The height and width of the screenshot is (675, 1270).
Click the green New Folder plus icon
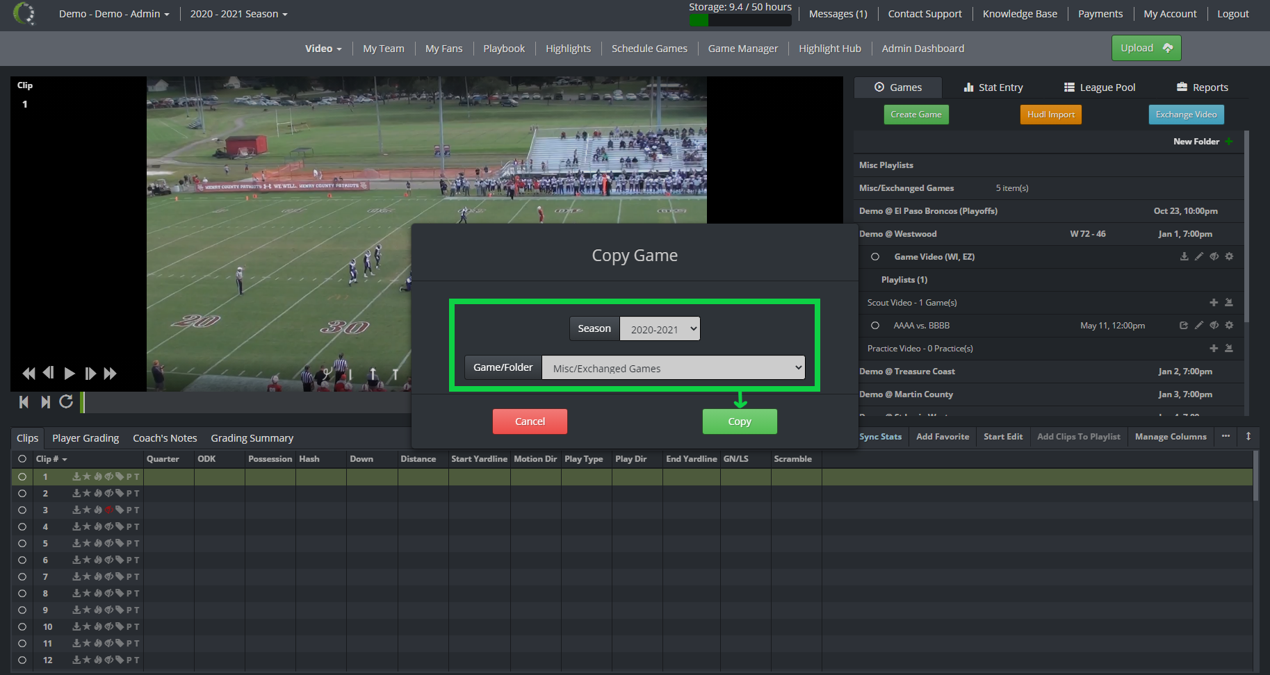point(1229,141)
